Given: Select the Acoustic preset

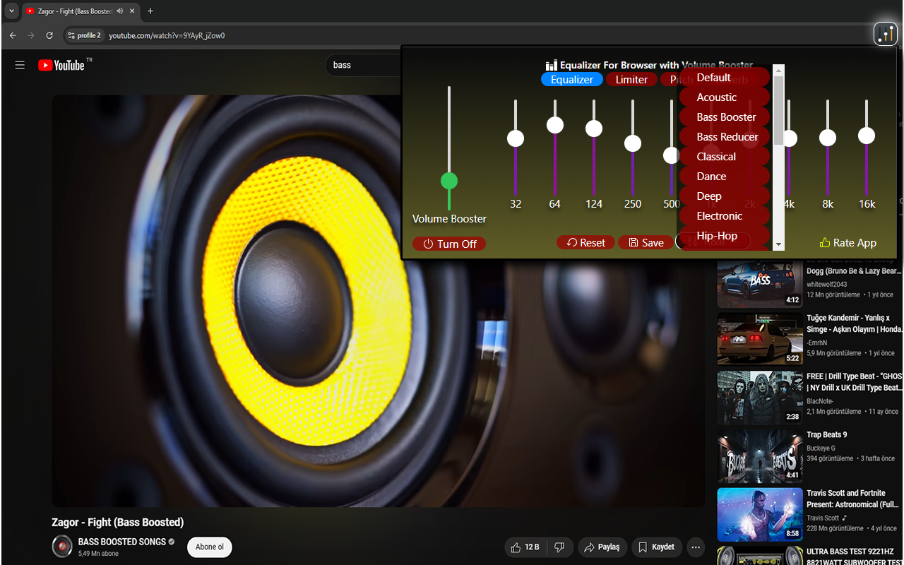Looking at the screenshot, I should coord(724,97).
